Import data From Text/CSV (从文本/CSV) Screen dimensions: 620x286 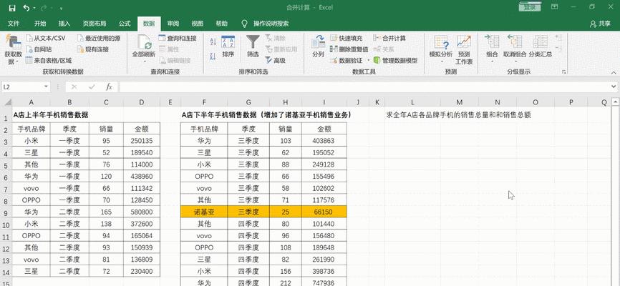[x=46, y=39]
